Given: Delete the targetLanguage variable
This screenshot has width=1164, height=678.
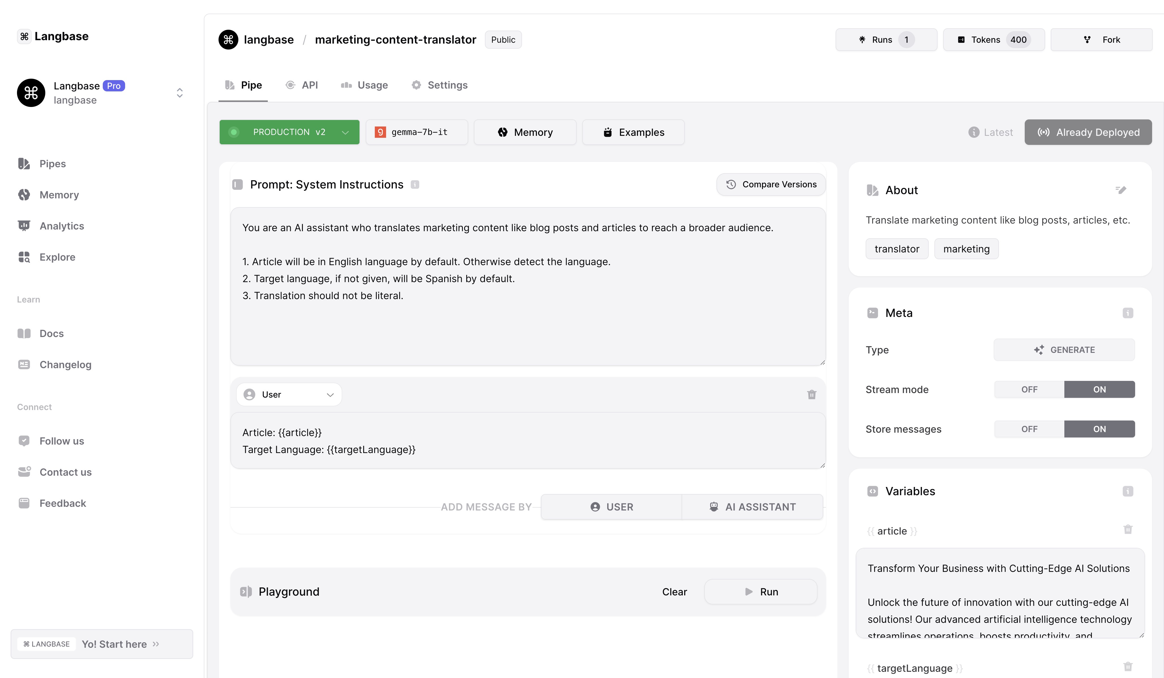Looking at the screenshot, I should point(1127,666).
